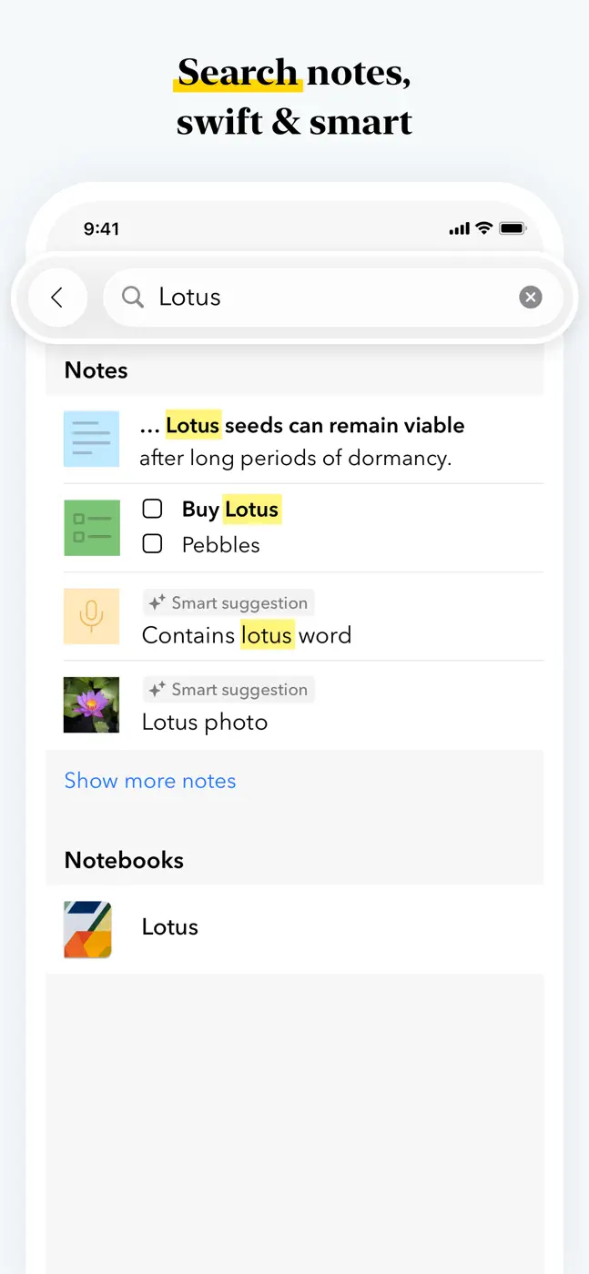The image size is (589, 1274).
Task: Open the Contains lotus word result
Action: tap(295, 617)
